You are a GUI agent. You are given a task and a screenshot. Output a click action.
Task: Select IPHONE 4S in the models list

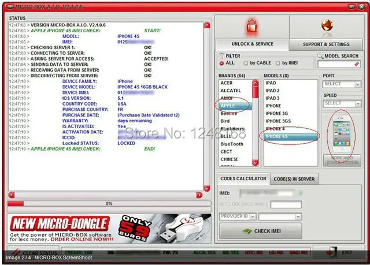pyautogui.click(x=291, y=136)
